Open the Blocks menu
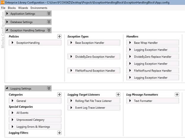Viewport: 185px width, 140px height. point(12,8)
